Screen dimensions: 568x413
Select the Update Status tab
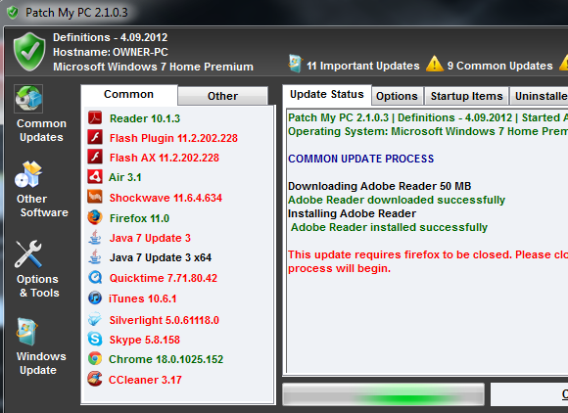click(327, 95)
